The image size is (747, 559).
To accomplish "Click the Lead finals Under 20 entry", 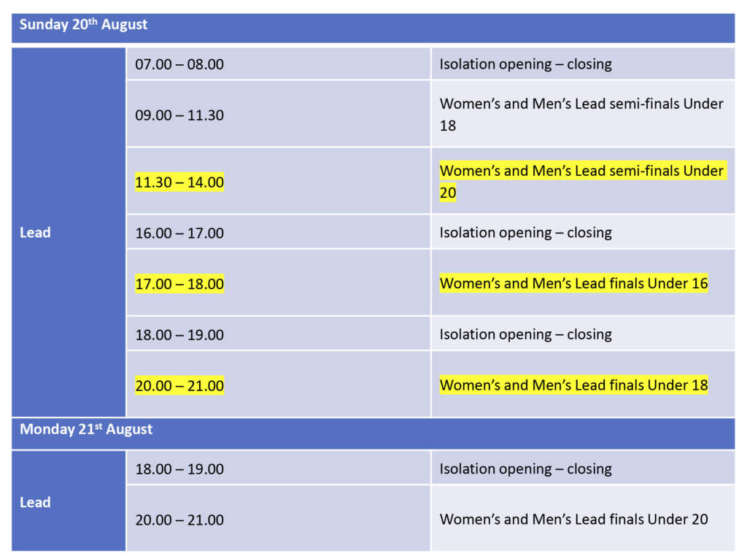I will point(573,520).
